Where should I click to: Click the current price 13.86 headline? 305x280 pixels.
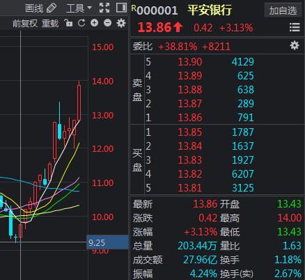point(155,27)
